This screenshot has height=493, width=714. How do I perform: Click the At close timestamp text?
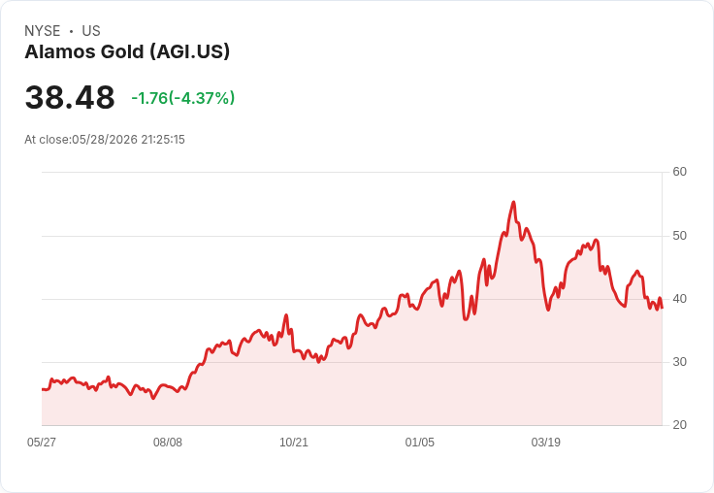(105, 140)
